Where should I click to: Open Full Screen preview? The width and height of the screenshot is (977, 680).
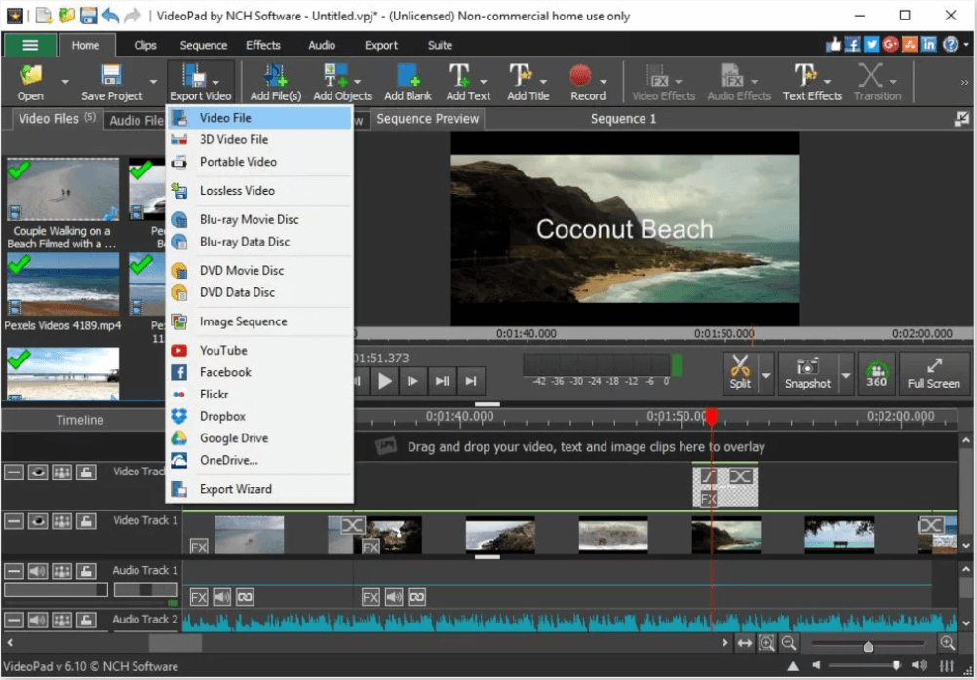933,372
